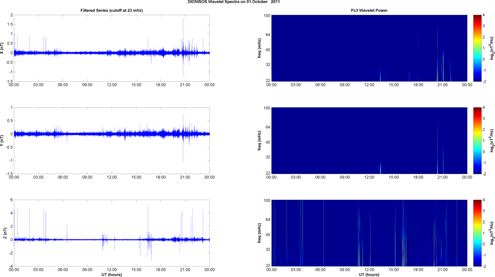
Task: Click the "0" tick on middle color bar
Action: [484, 152]
